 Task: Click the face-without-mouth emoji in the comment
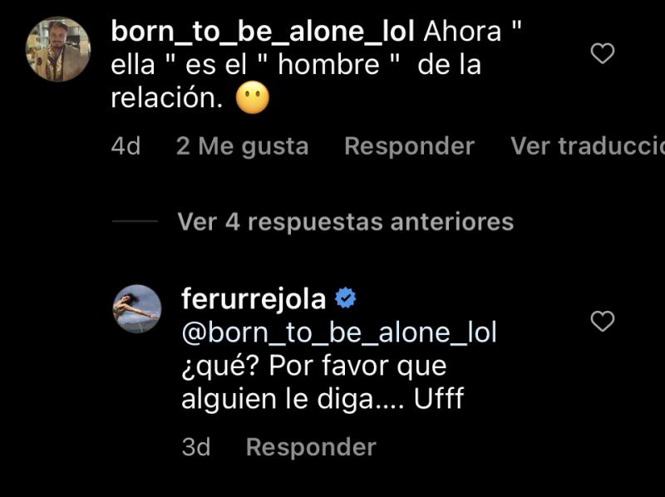tap(252, 97)
